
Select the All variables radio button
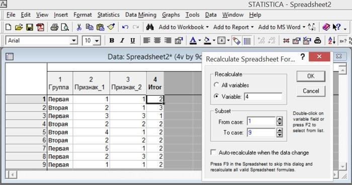point(216,85)
